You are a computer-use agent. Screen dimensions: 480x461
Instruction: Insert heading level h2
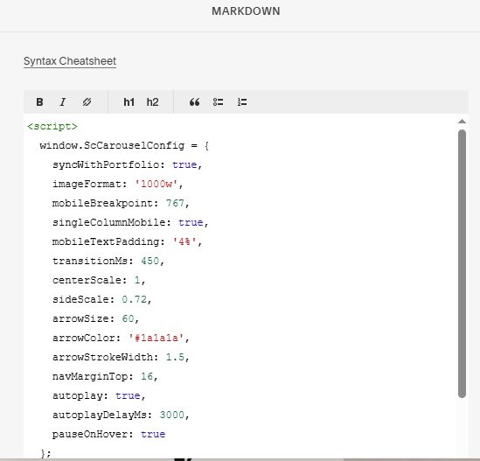click(152, 102)
